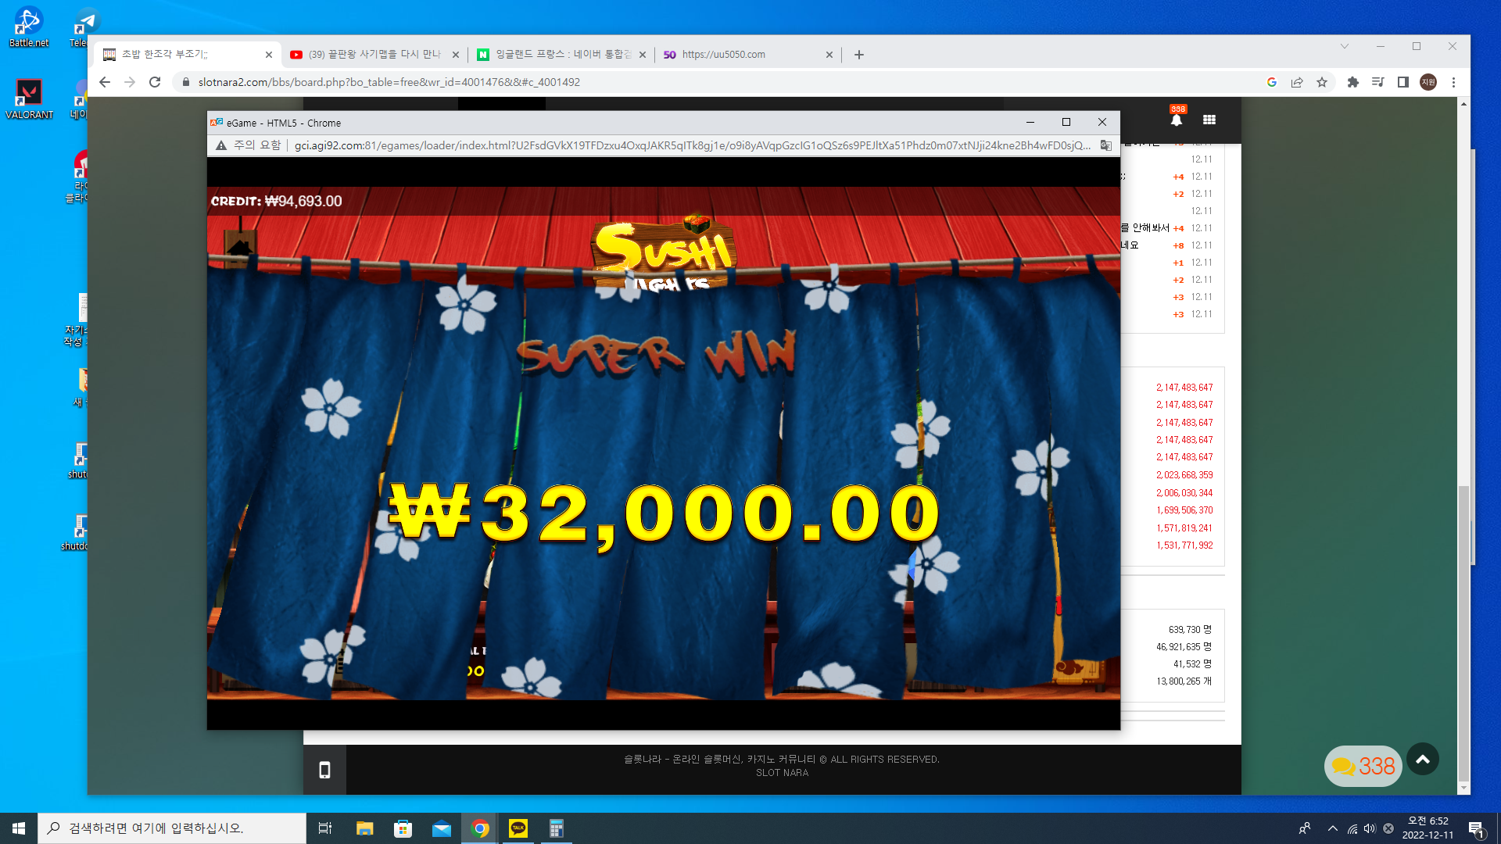Toggle the Chrome side panel icon

[1403, 82]
